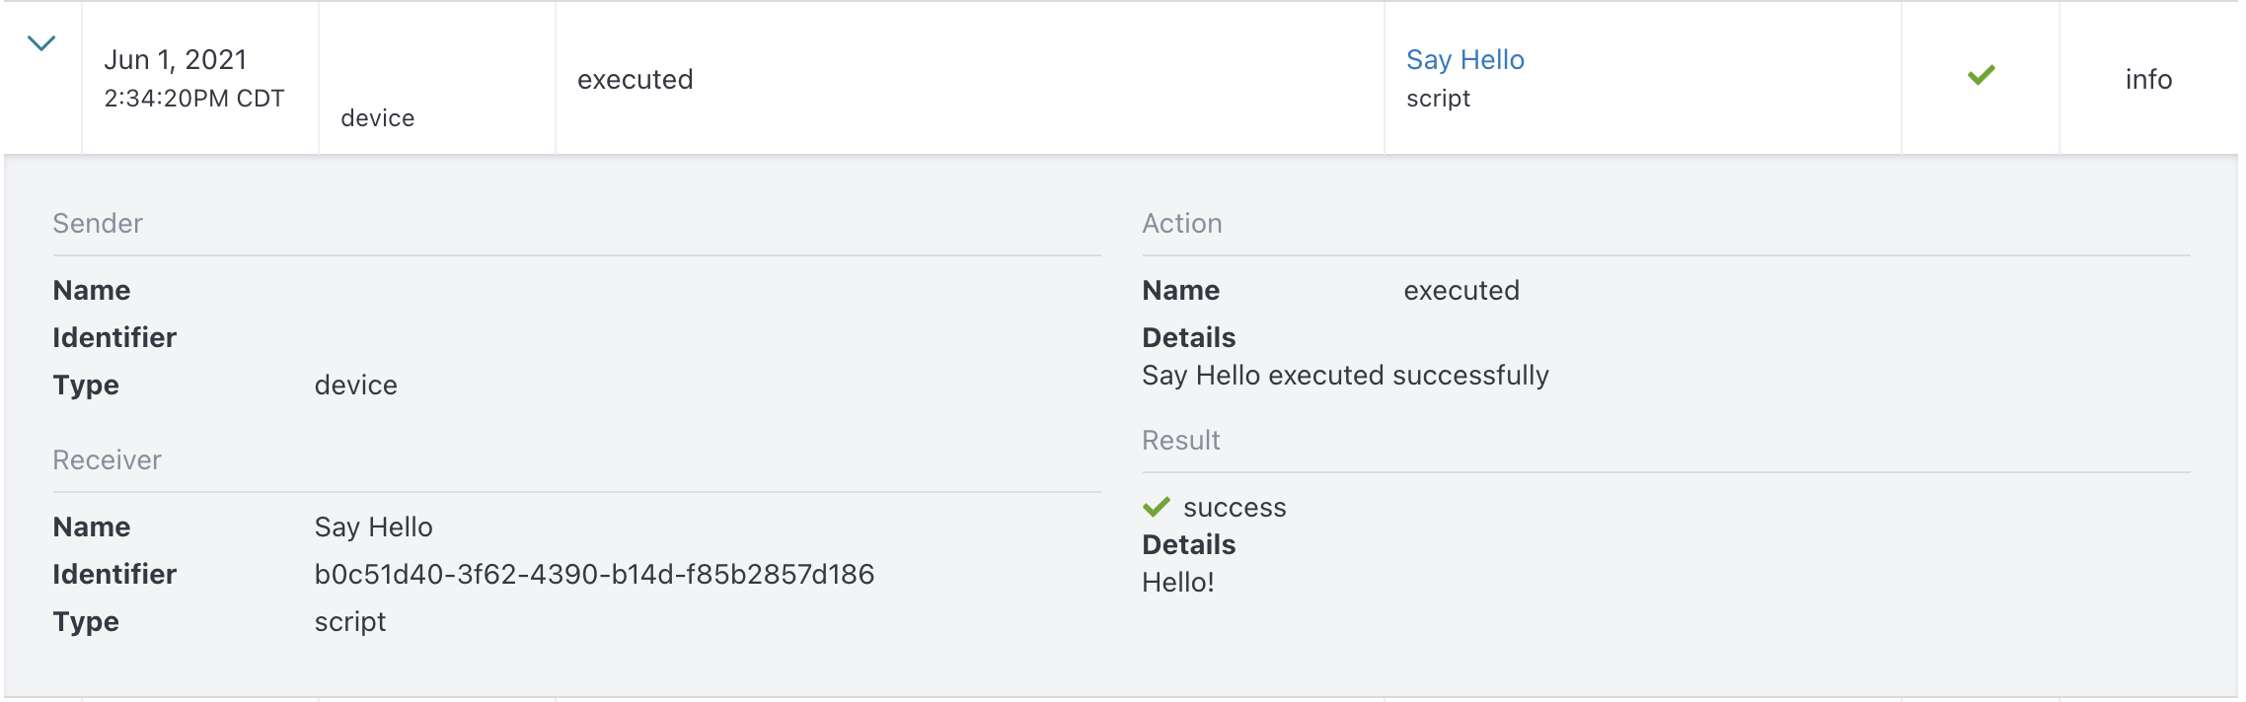
Task: Click the executed action cell in row
Action: (x=636, y=79)
